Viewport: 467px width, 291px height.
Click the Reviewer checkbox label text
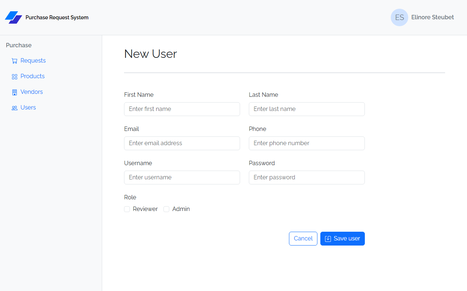(145, 209)
